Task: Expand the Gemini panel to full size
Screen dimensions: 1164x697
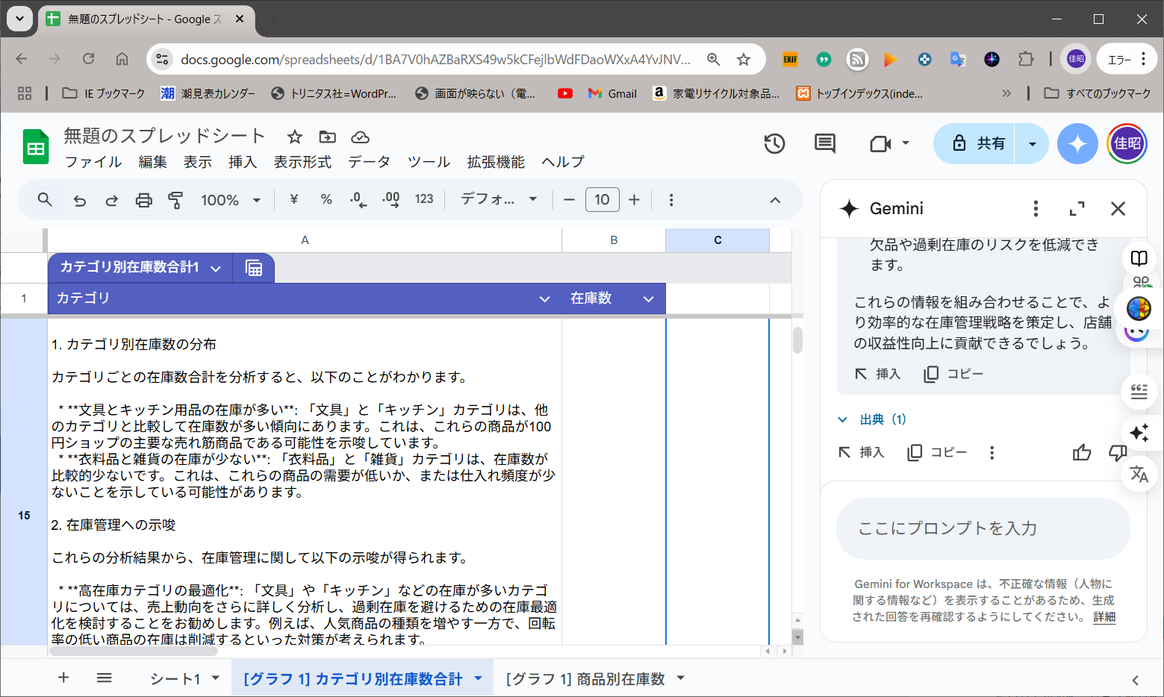Action: tap(1077, 208)
